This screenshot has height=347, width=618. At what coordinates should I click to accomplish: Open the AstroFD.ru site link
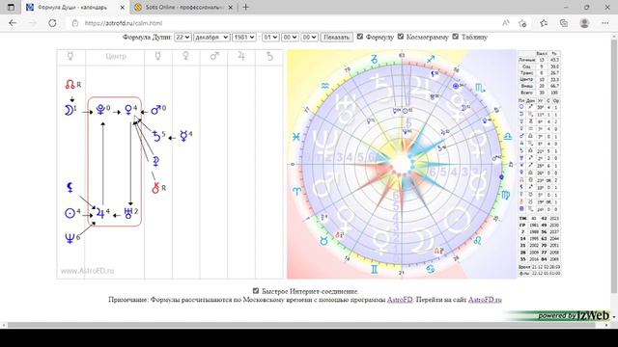coord(485,300)
